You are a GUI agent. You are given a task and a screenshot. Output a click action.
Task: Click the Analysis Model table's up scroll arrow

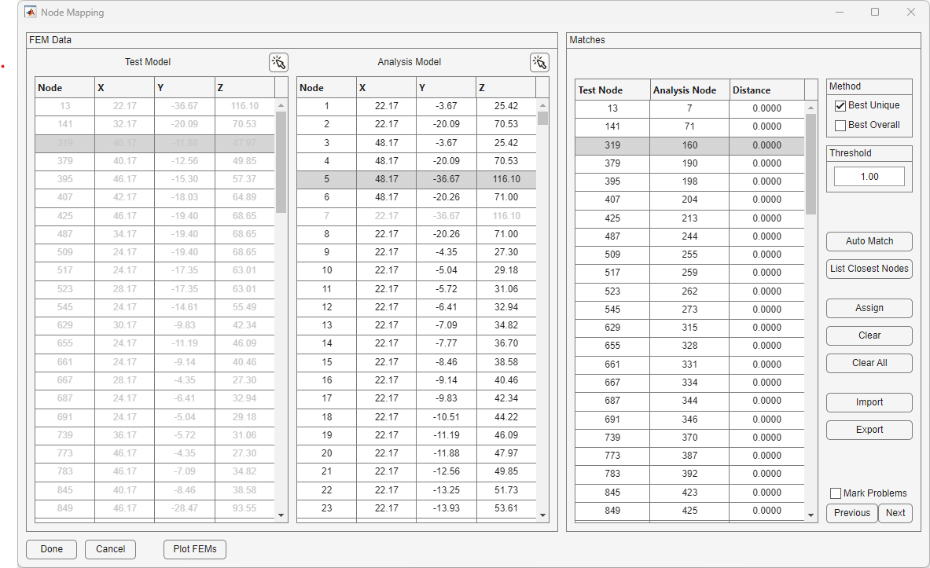(542, 105)
